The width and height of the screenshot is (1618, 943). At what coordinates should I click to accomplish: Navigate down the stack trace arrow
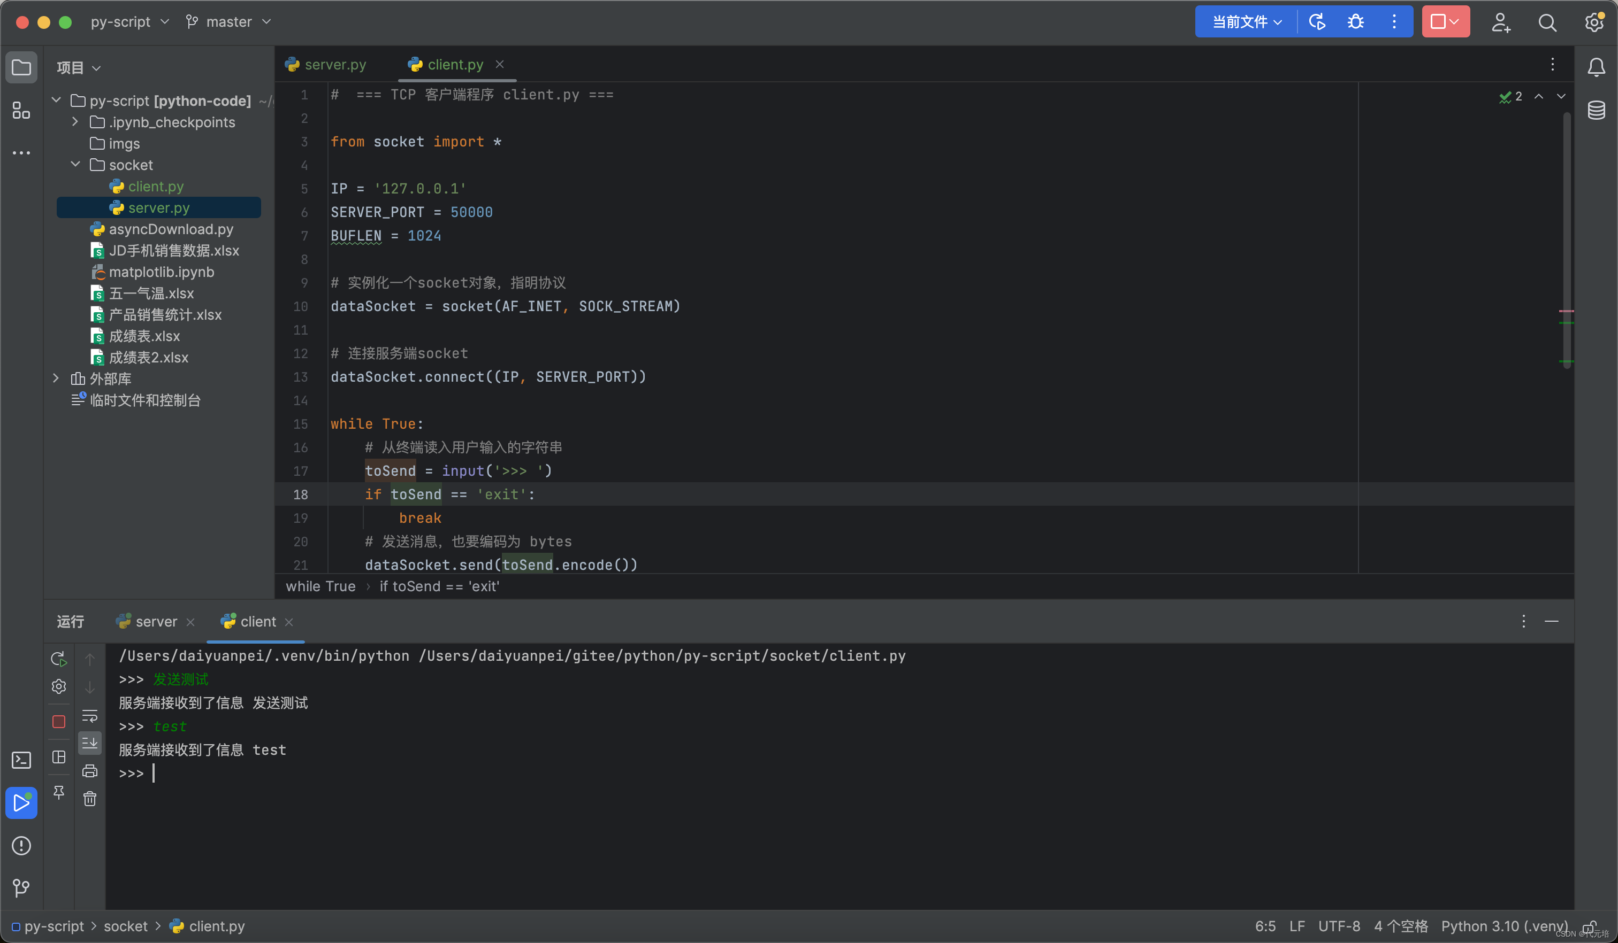point(90,687)
